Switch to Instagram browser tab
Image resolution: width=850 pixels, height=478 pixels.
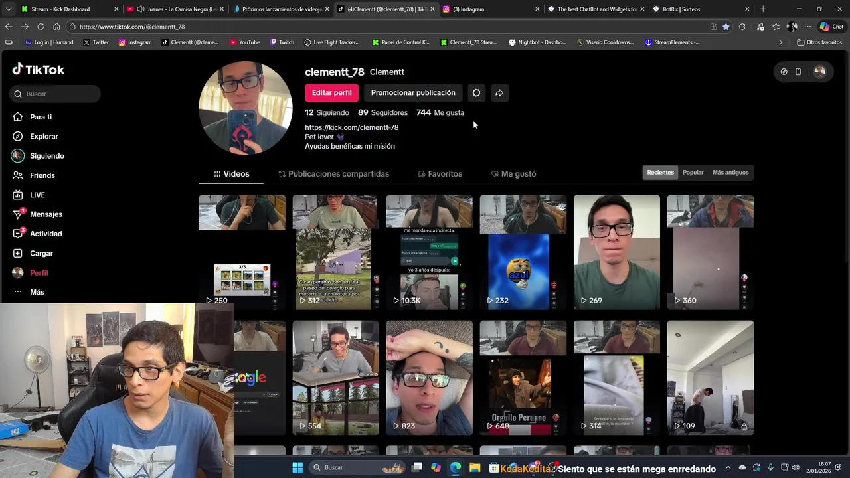pyautogui.click(x=491, y=9)
